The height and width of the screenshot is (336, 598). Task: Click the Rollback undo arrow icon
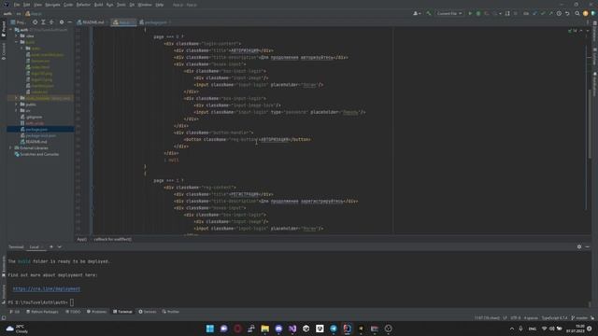(x=567, y=13)
